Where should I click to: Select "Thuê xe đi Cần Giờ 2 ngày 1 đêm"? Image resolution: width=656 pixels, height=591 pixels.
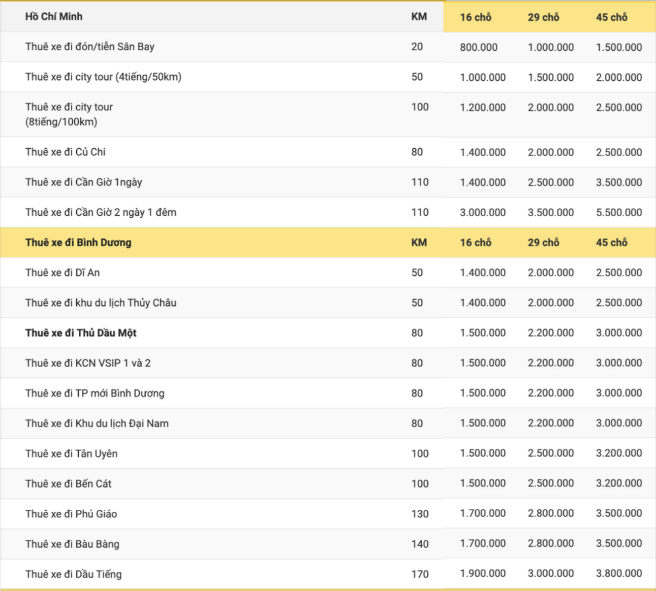pyautogui.click(x=100, y=212)
